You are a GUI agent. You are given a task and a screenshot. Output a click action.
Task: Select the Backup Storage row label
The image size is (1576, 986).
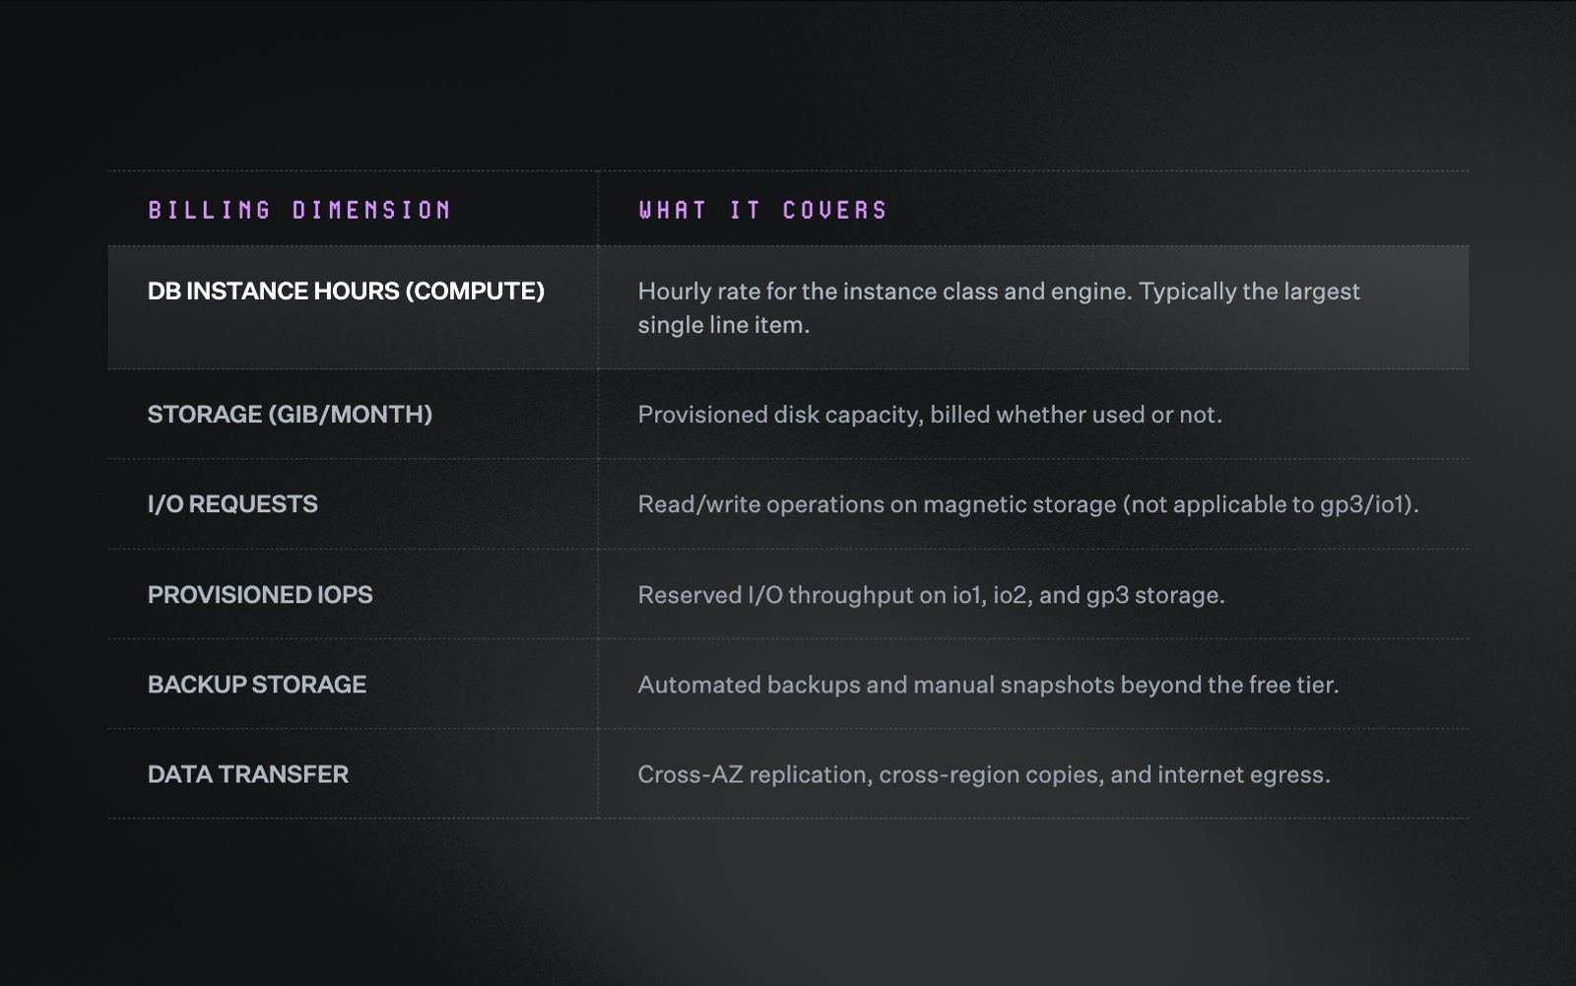tap(257, 685)
